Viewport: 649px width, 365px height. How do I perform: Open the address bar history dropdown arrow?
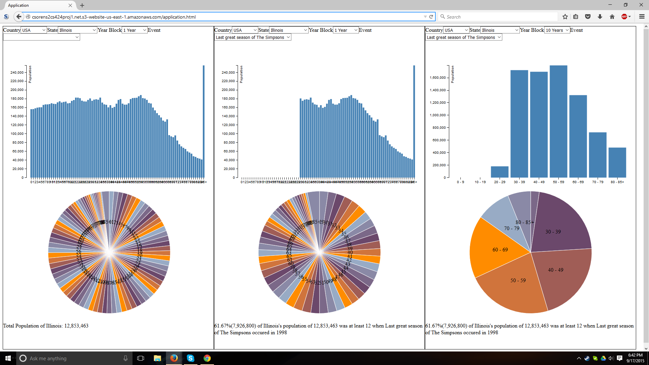point(425,17)
